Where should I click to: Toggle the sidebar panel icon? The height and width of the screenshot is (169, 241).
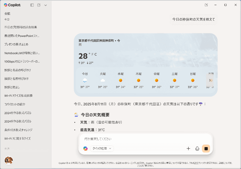(32, 5)
